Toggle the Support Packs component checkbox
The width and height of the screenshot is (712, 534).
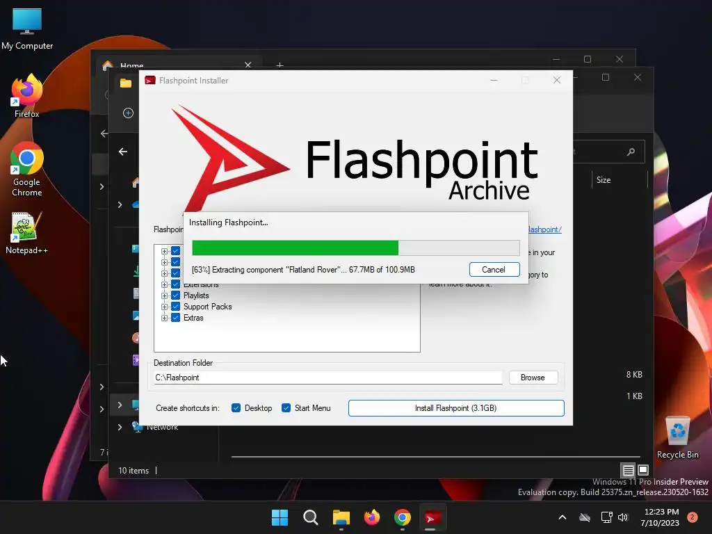pyautogui.click(x=176, y=307)
